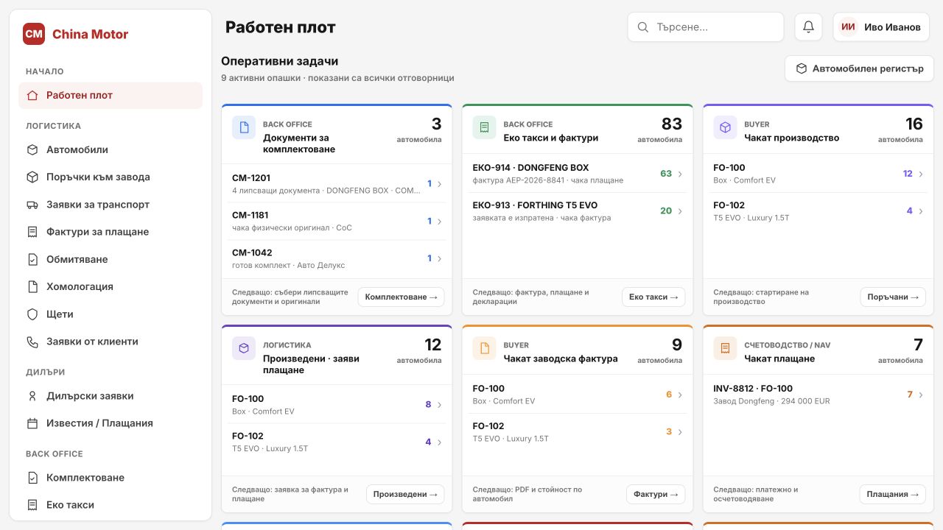Image resolution: width=943 pixels, height=530 pixels.
Task: Expand FO-100 chevron in Чакат производство card
Action: click(921, 174)
